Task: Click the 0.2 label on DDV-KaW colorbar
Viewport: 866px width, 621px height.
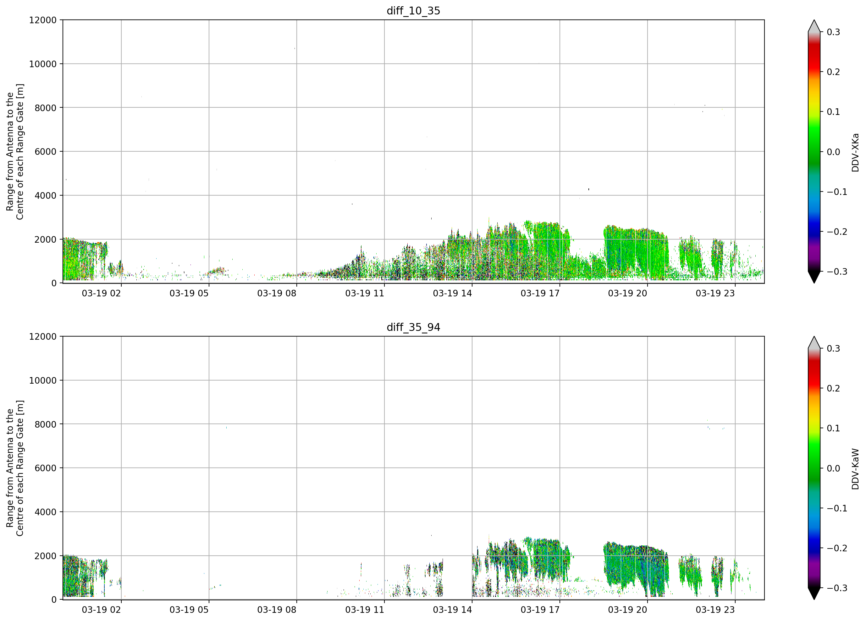Action: (833, 388)
